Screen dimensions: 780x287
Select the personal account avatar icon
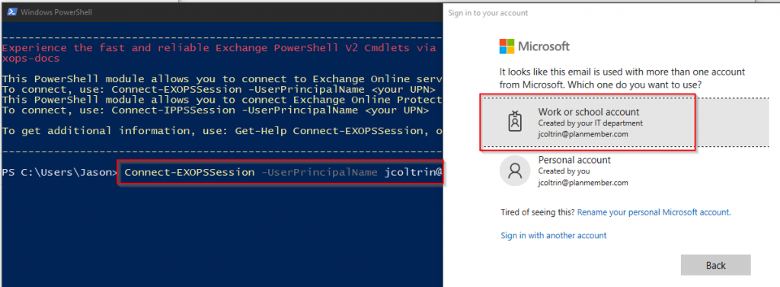pyautogui.click(x=516, y=171)
